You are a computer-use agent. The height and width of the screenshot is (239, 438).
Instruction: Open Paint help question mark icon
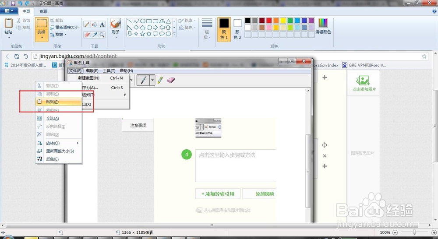point(434,11)
